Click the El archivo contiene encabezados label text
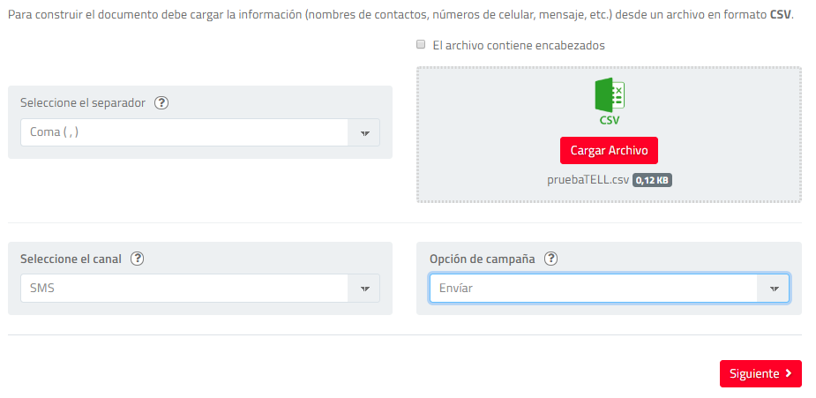816x398 pixels. pos(519,46)
